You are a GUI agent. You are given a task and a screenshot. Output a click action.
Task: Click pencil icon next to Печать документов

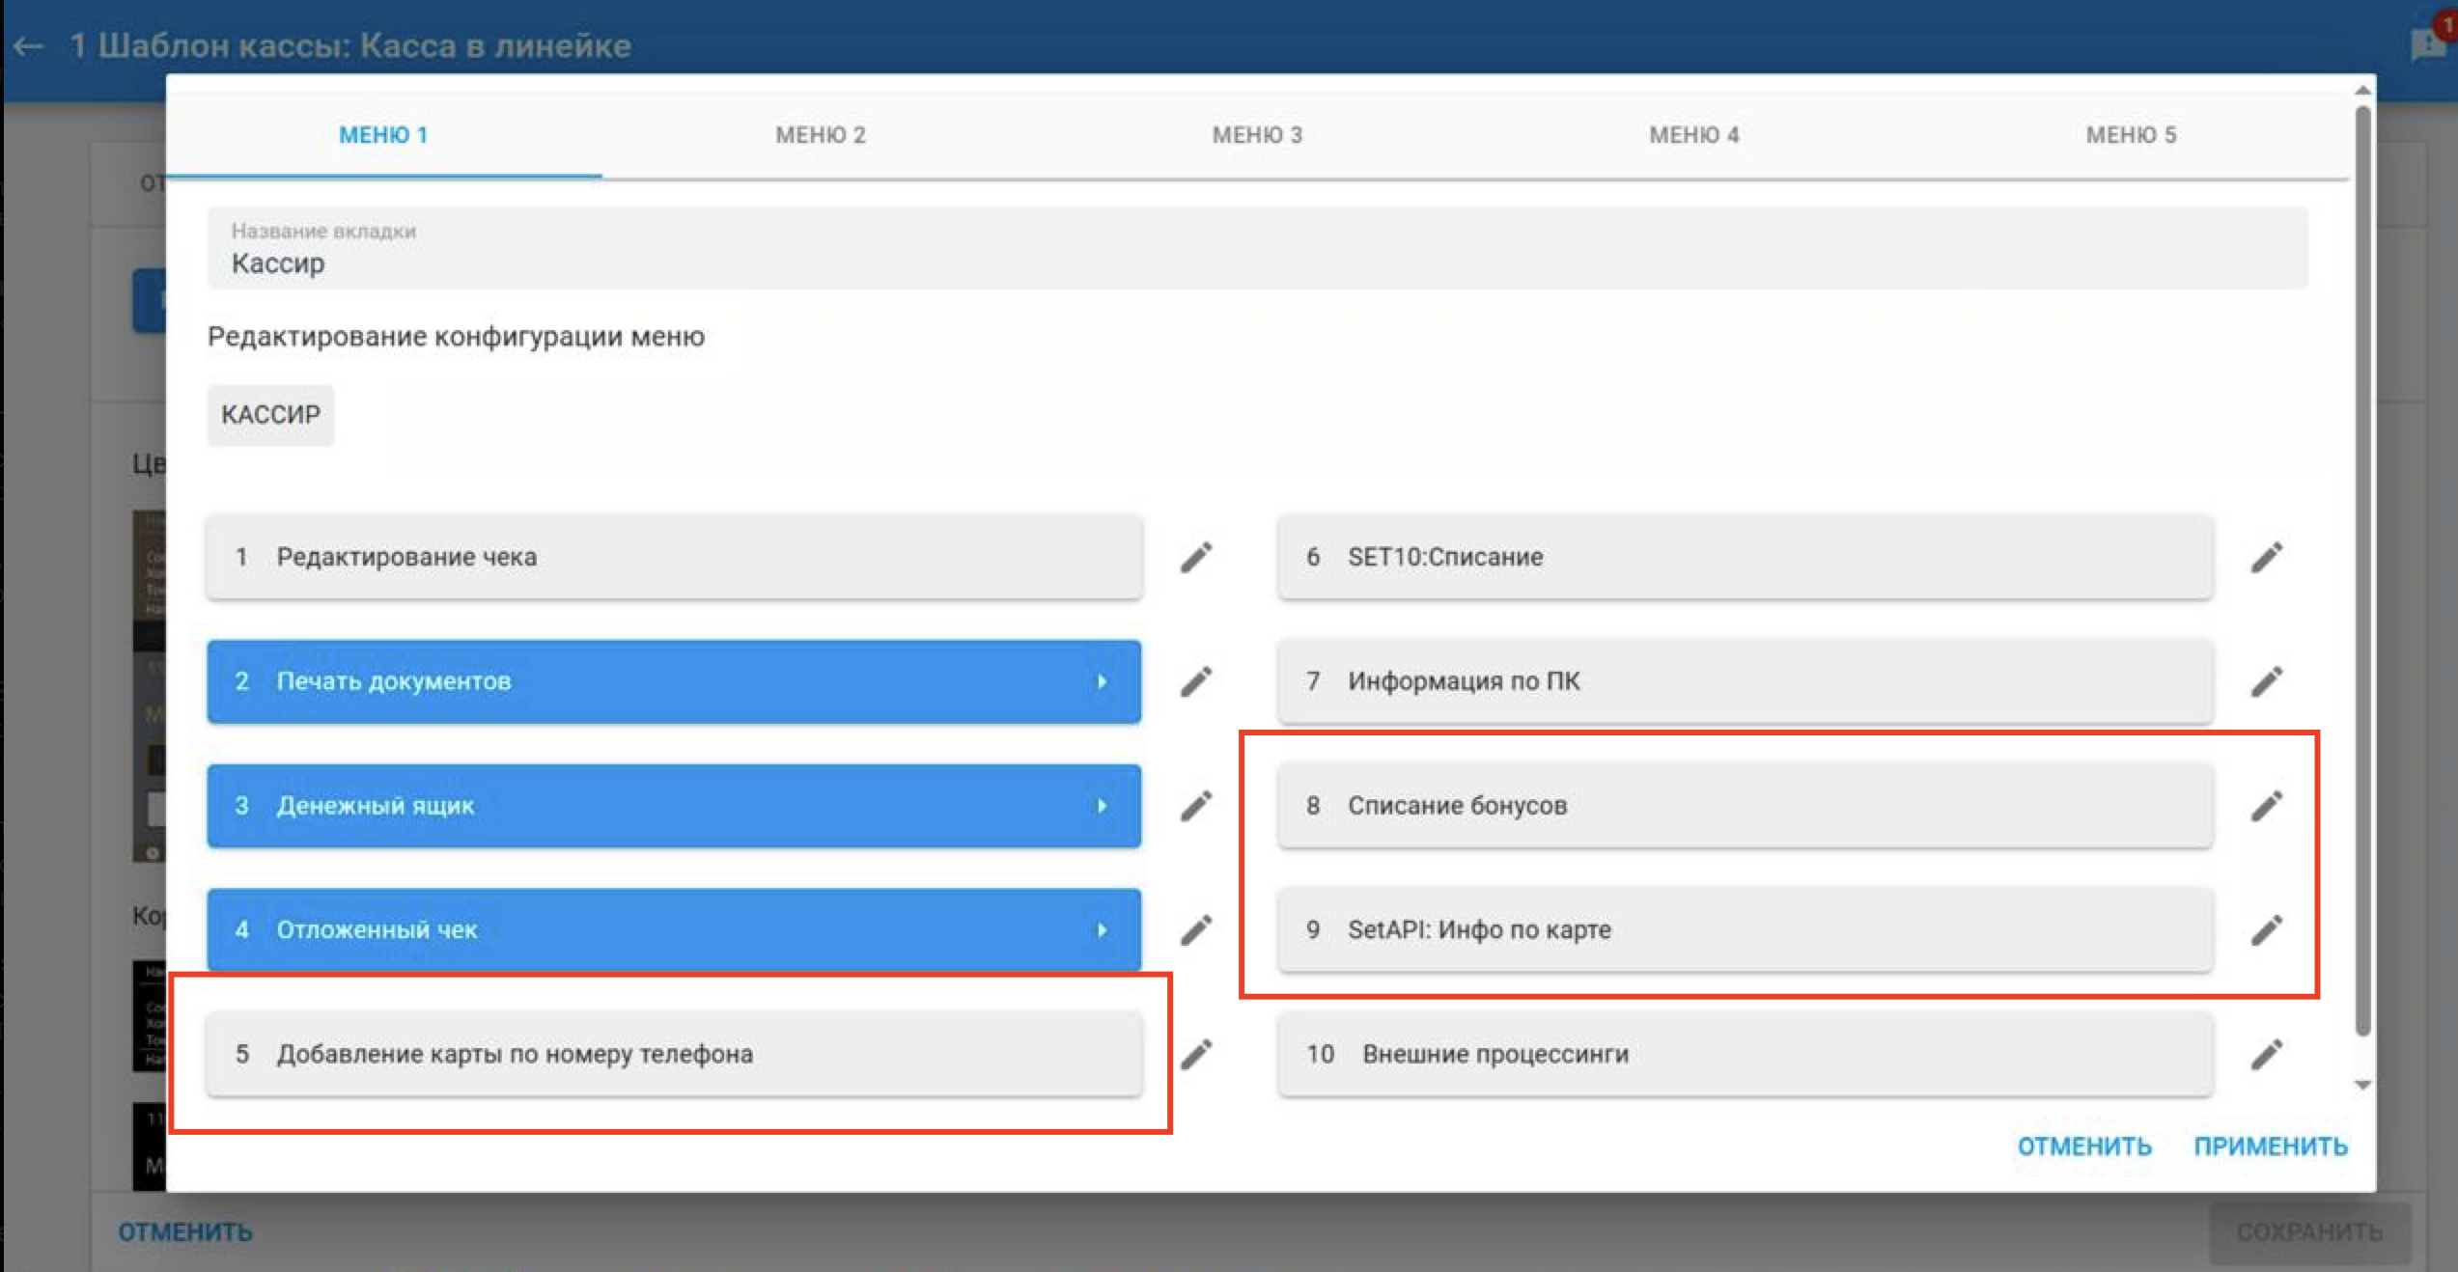(1196, 681)
